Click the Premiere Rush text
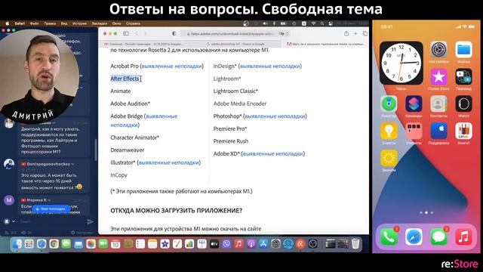Viewport: 483px width, 272px height. pos(231,141)
